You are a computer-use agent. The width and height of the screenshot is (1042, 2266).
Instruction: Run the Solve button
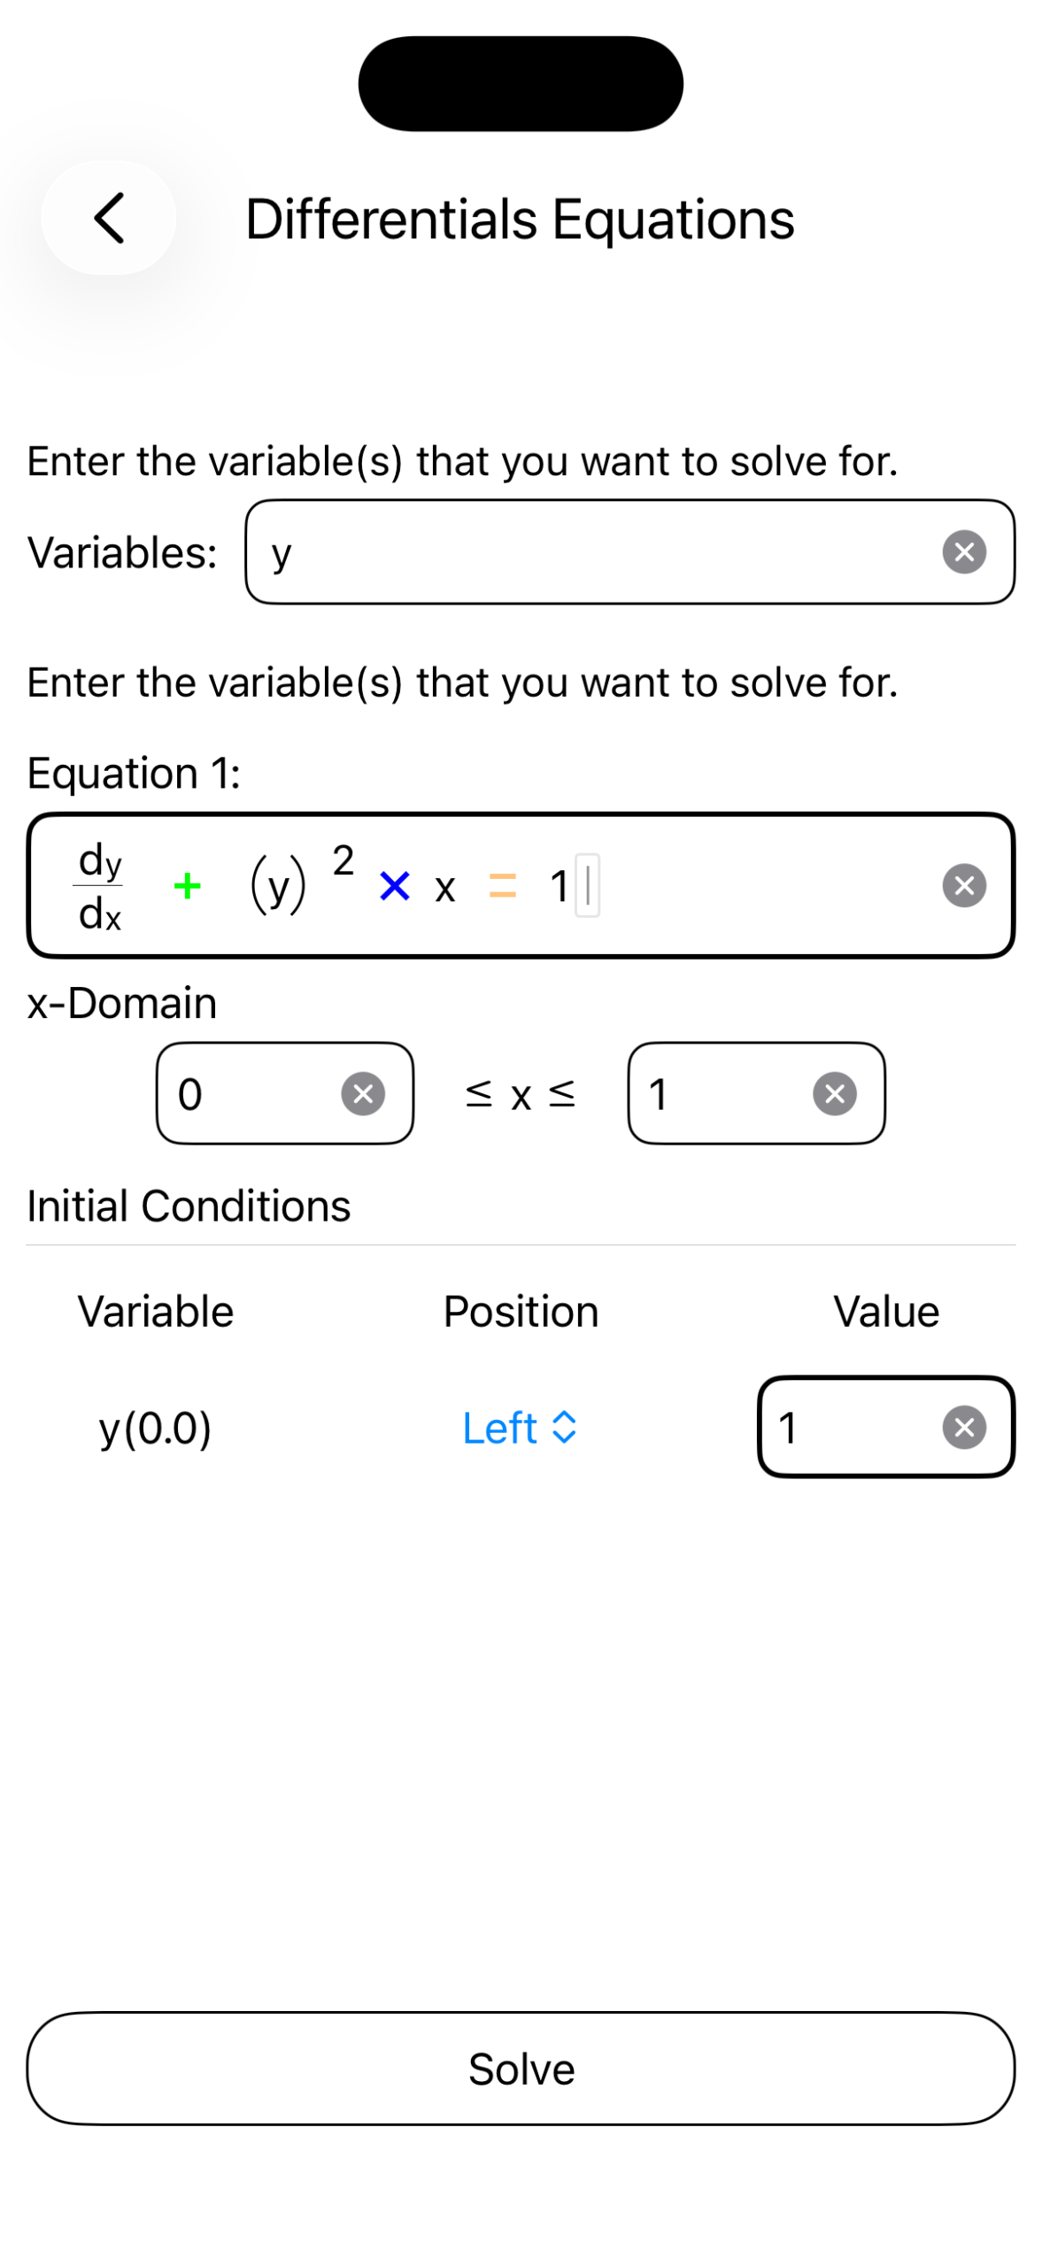coord(521,2069)
